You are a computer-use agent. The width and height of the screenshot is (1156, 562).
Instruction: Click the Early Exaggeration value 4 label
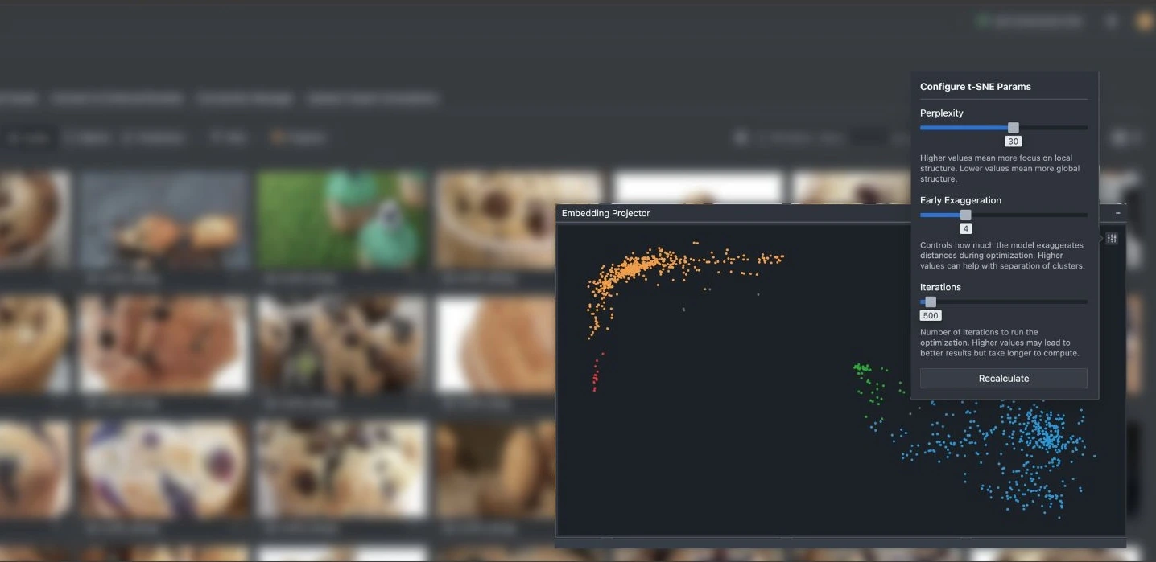coord(966,229)
